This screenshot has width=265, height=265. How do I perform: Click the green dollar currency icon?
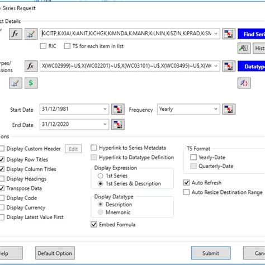(x=31, y=83)
